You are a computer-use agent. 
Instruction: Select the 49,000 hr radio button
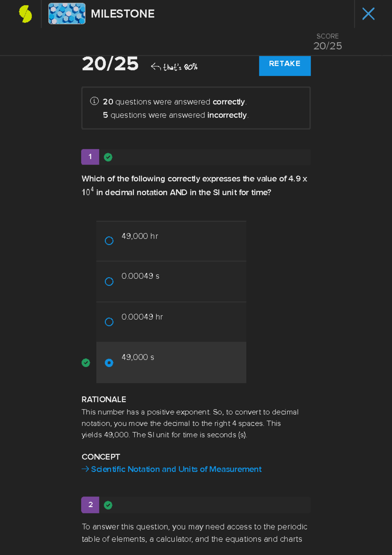(x=109, y=241)
